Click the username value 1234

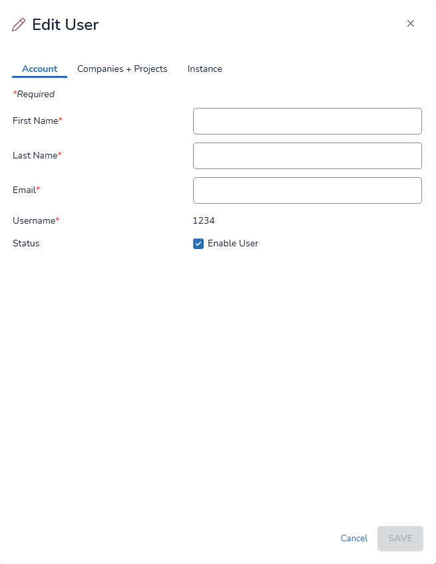[x=204, y=220]
